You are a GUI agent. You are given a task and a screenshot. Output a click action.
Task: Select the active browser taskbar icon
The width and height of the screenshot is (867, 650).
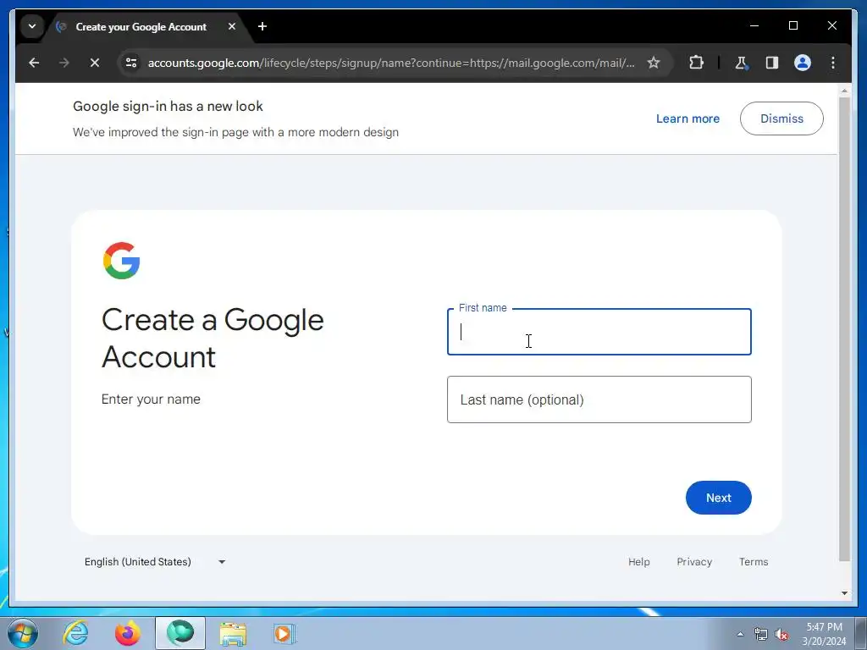[x=180, y=633]
